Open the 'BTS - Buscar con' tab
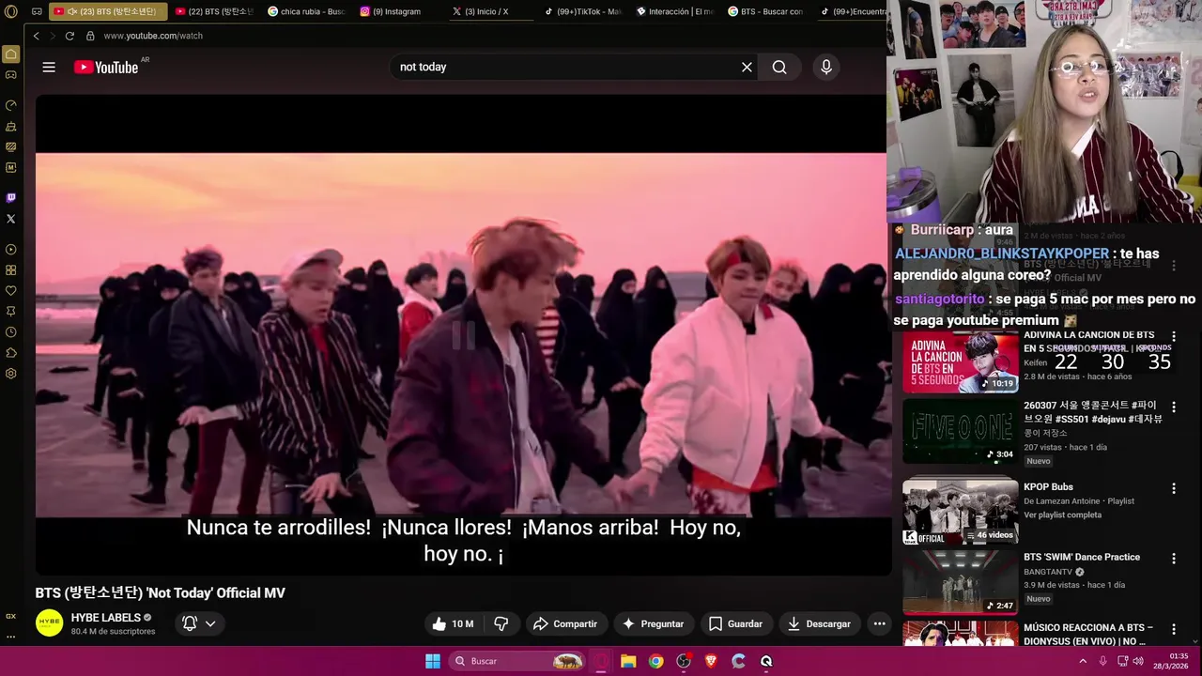The height and width of the screenshot is (676, 1202). coord(766,11)
